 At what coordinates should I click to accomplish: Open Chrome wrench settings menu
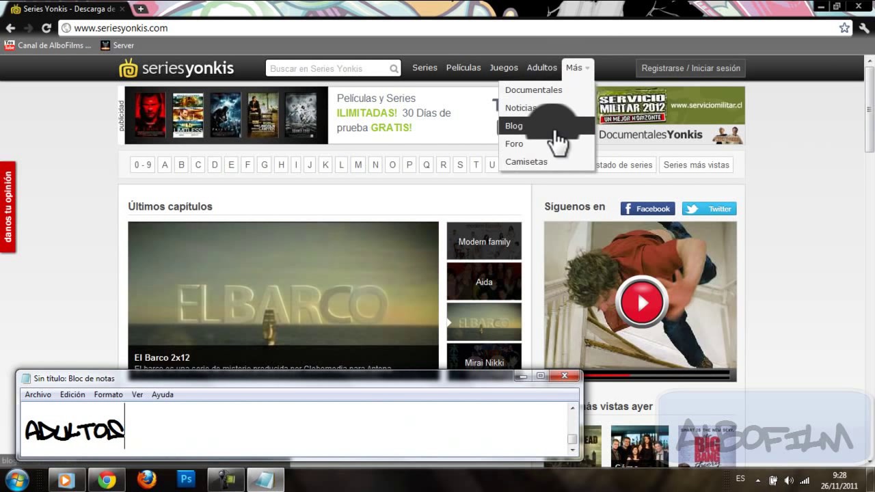point(864,28)
